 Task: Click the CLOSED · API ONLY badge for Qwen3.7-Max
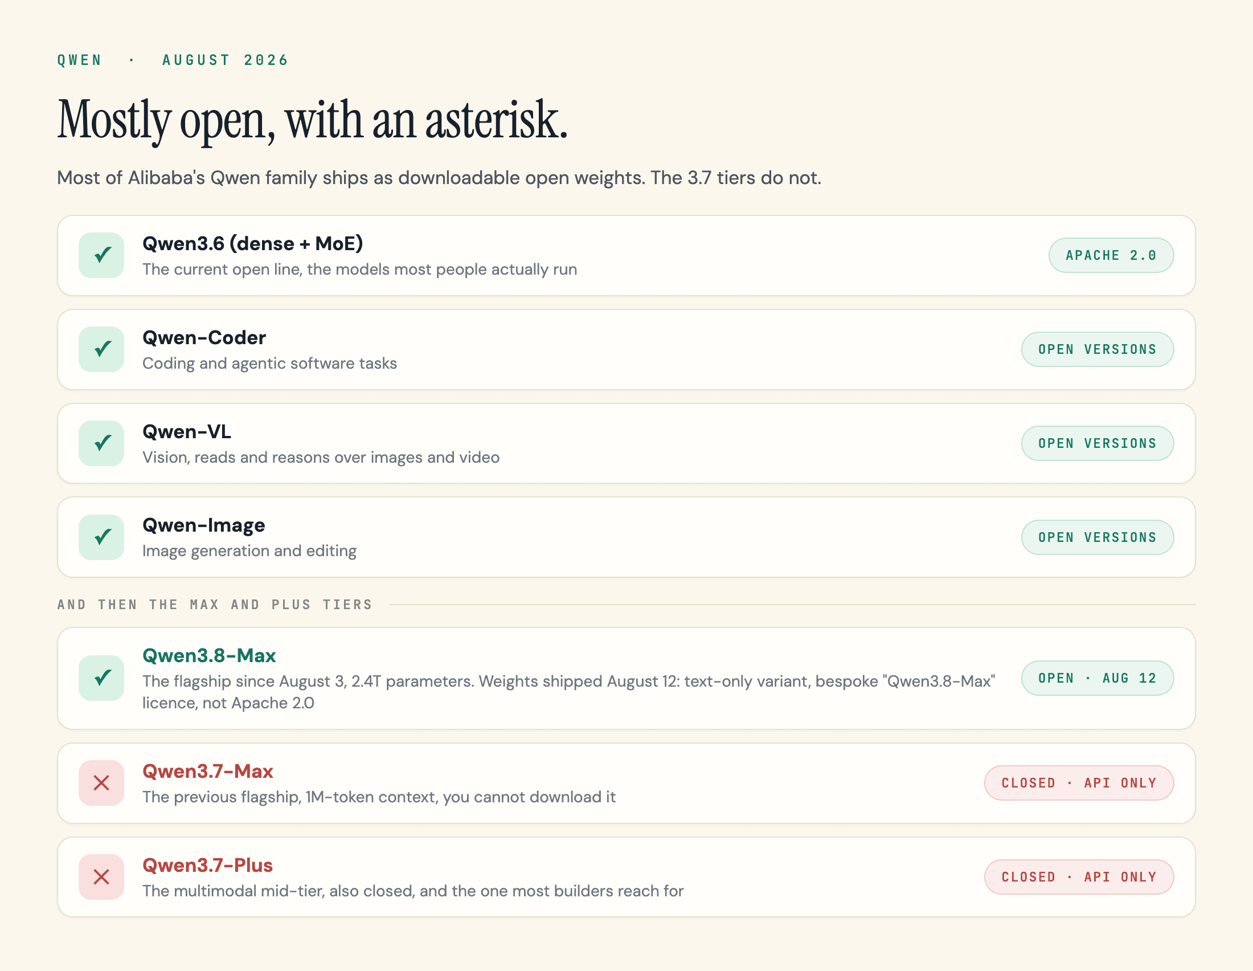(x=1079, y=783)
